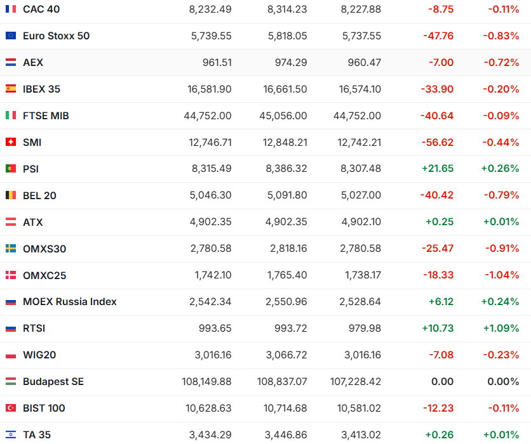531x444 pixels.
Task: Click the Hungarian flag next to Budapest SE
Action: [11, 382]
